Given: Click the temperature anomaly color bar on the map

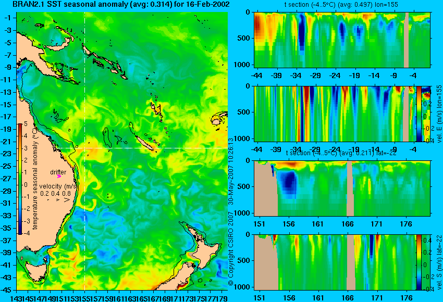Looking at the screenshot, I should 20,179.
